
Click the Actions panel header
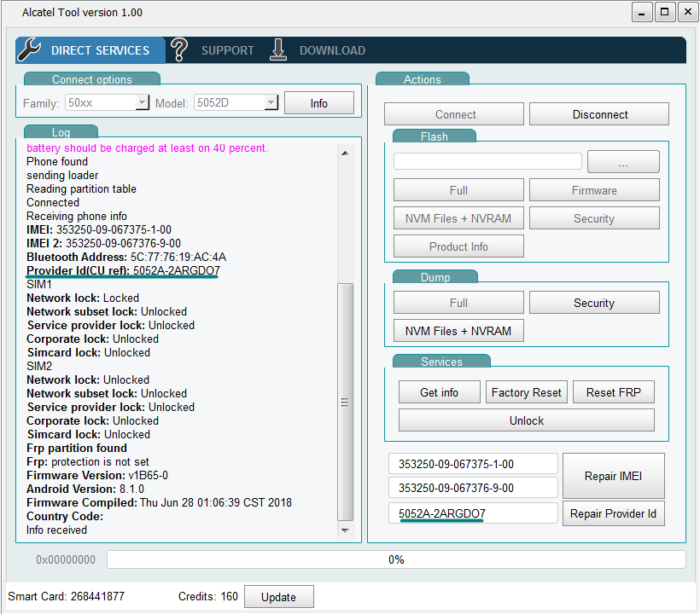point(423,79)
